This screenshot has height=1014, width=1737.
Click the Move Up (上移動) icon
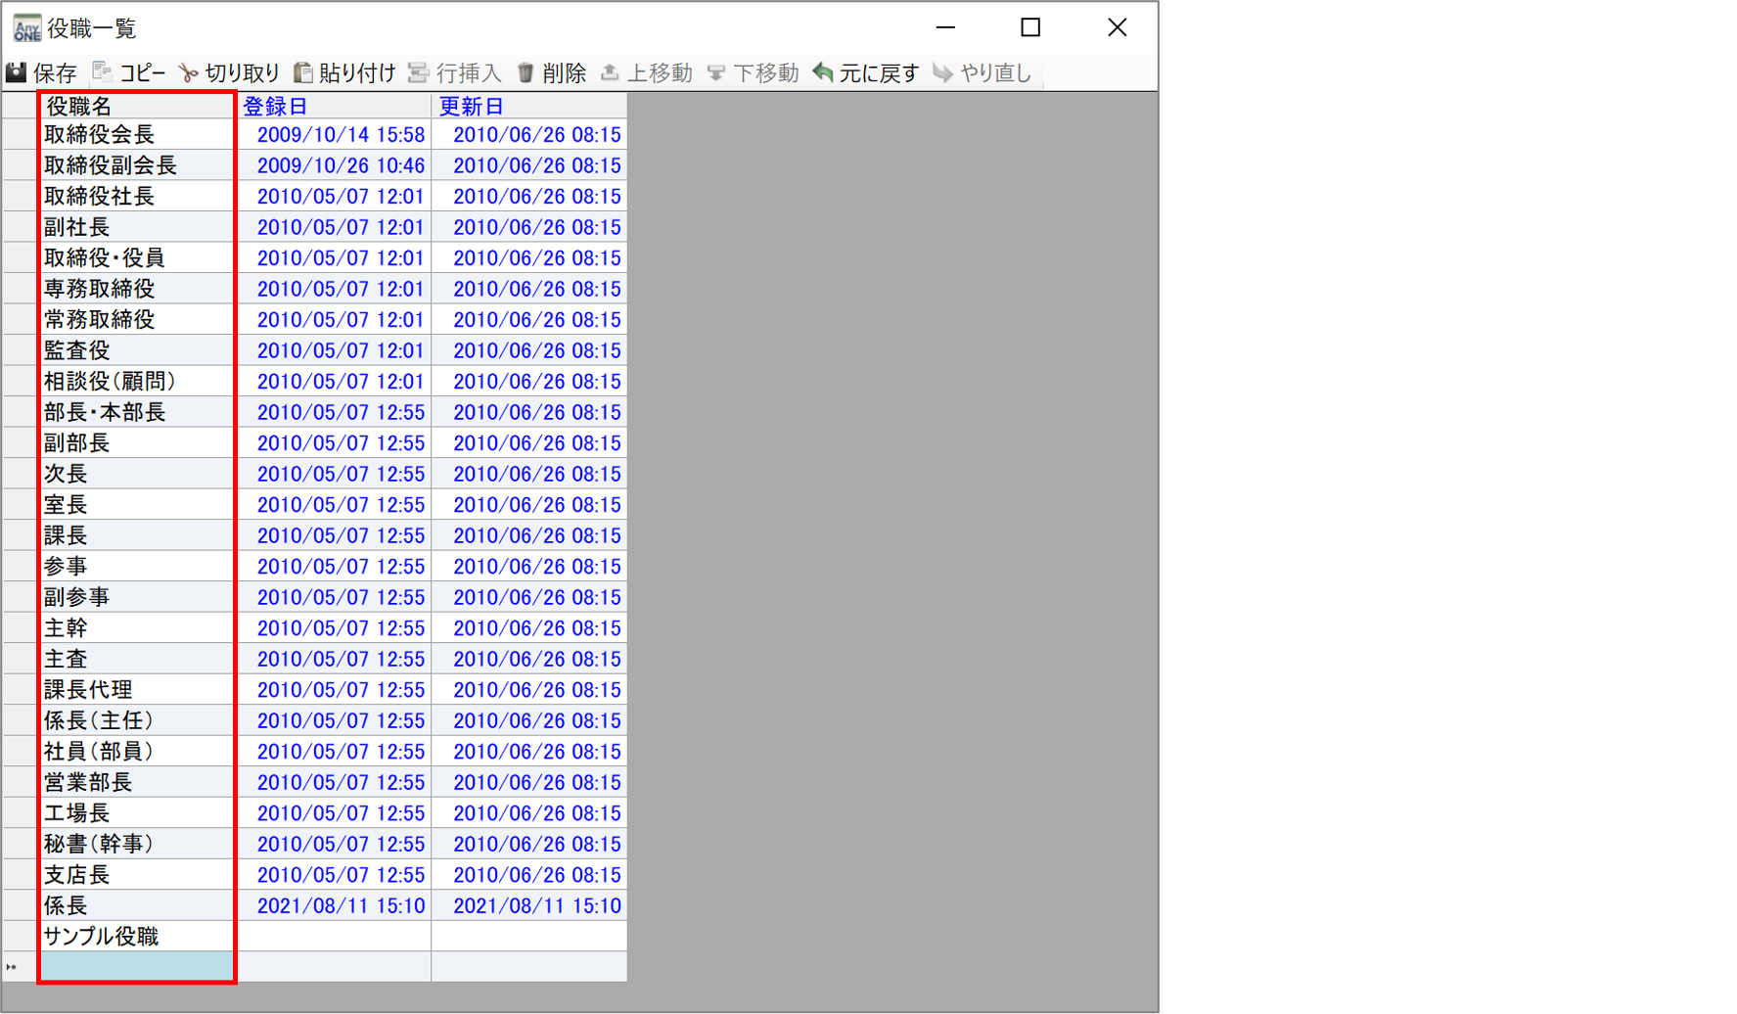(610, 72)
